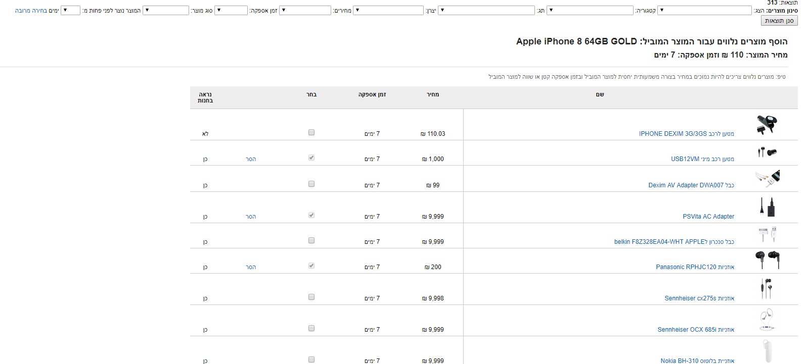Image resolution: width=808 pixels, height=364 pixels.
Task: Open the Nokia BH-310 Bluetooth headset link
Action: (x=697, y=360)
